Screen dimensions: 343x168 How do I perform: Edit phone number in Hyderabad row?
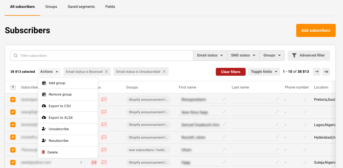(305, 137)
